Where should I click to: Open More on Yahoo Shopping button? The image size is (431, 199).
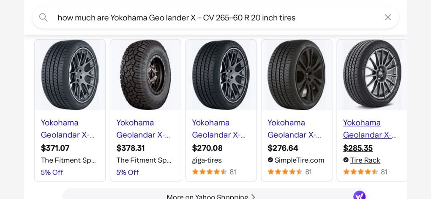tap(207, 196)
